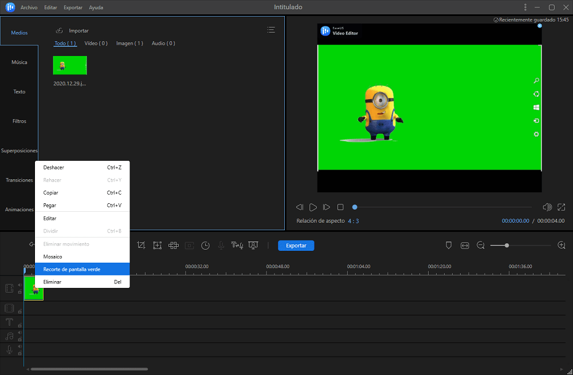Lock the voiceover track

(x=20, y=353)
